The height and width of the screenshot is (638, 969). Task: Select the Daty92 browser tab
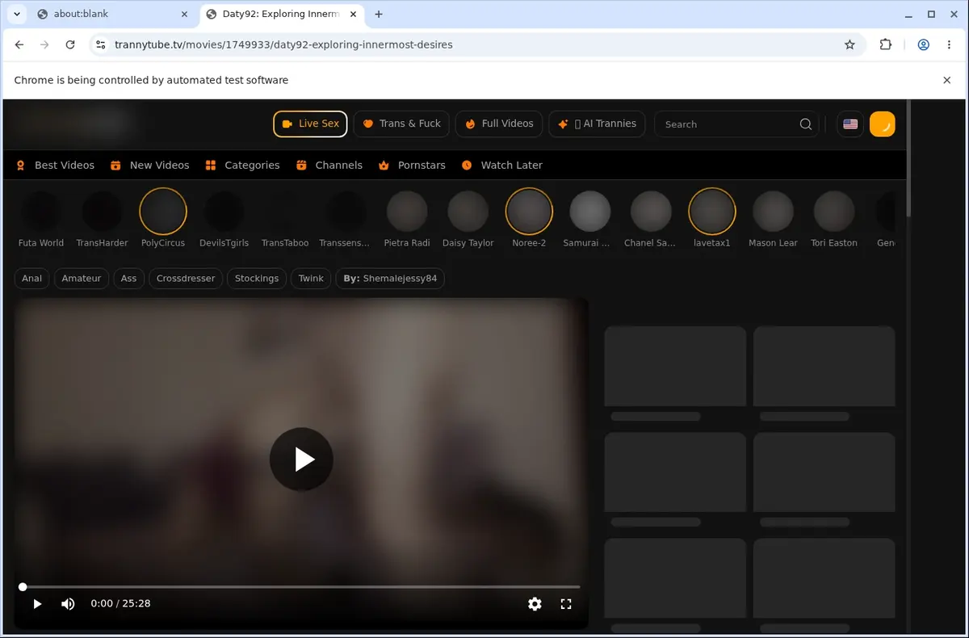(282, 14)
